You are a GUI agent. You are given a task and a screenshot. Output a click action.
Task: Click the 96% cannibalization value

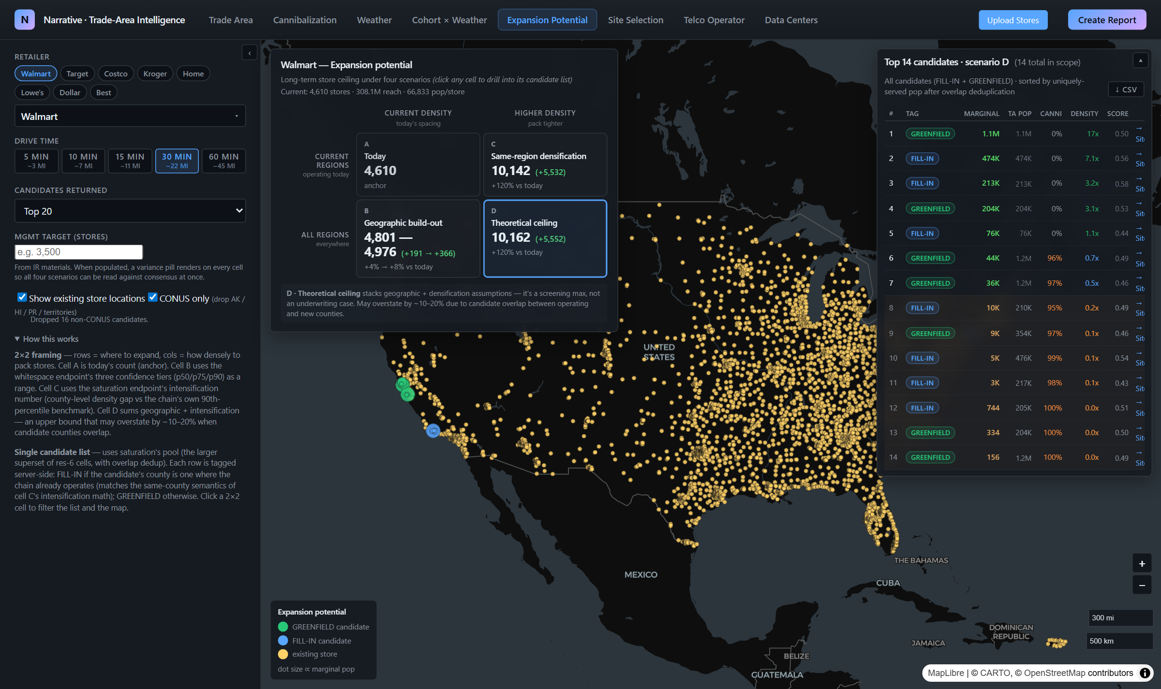point(1055,258)
